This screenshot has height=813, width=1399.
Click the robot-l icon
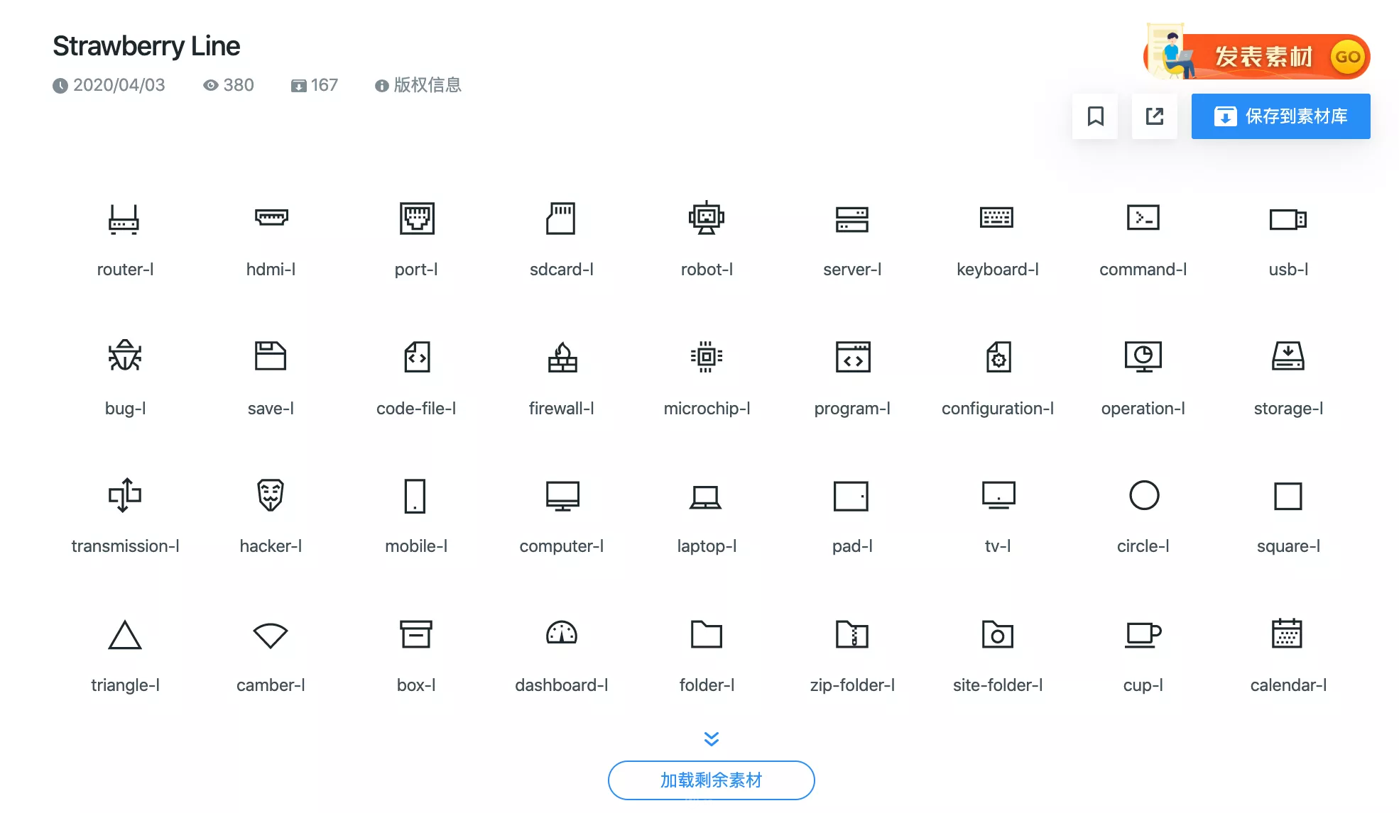(706, 219)
